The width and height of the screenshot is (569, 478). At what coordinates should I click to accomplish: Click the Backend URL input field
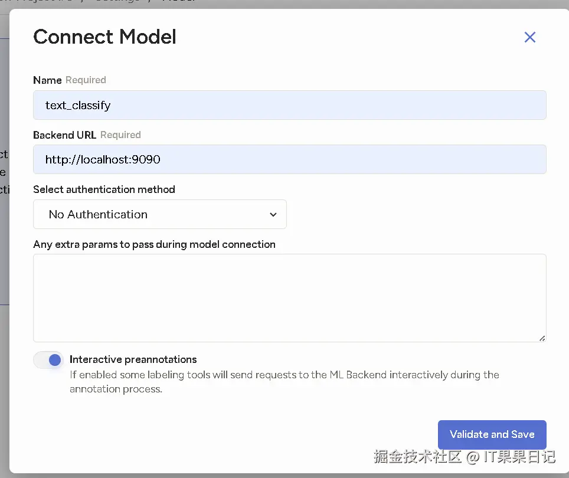tap(289, 159)
